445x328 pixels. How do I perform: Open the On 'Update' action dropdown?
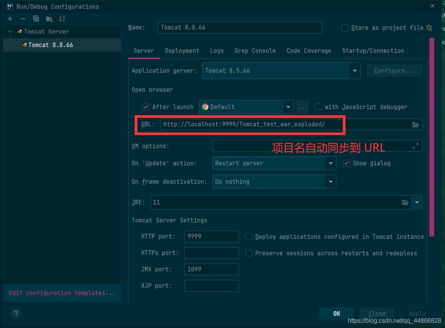click(274, 163)
